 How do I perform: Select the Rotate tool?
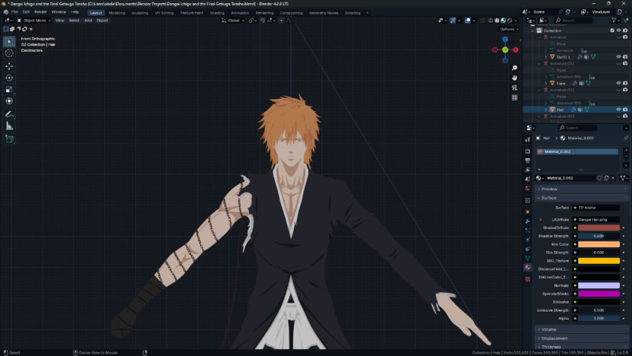click(9, 78)
